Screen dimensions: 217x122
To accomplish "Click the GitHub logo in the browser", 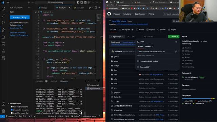I will [x=109, y=14].
